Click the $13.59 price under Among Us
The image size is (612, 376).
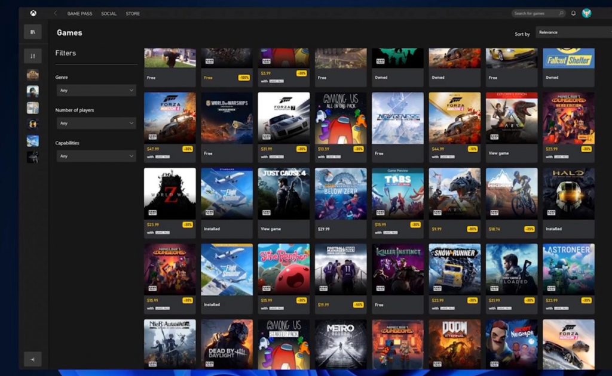[x=323, y=149]
